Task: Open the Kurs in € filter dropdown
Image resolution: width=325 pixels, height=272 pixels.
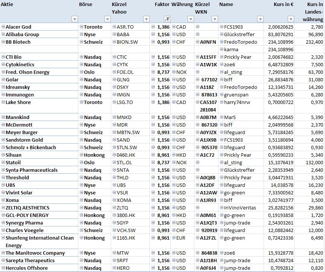Action: pyautogui.click(x=290, y=19)
